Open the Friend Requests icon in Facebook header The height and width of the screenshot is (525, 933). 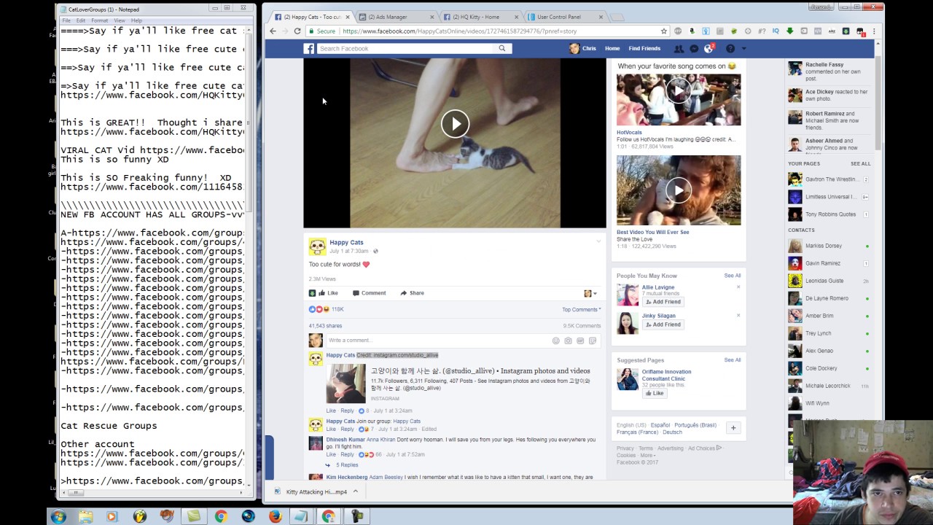coord(679,48)
